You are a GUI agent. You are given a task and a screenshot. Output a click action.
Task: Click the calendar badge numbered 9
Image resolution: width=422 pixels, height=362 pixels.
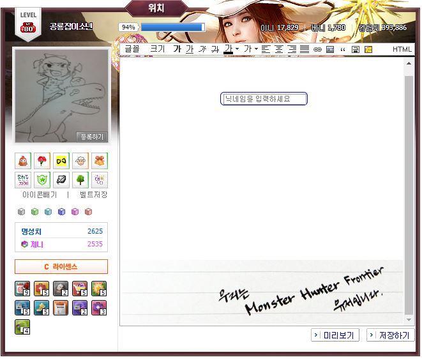(x=22, y=289)
